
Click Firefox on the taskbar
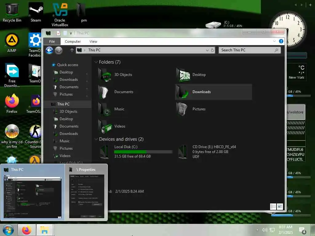[x=27, y=230]
